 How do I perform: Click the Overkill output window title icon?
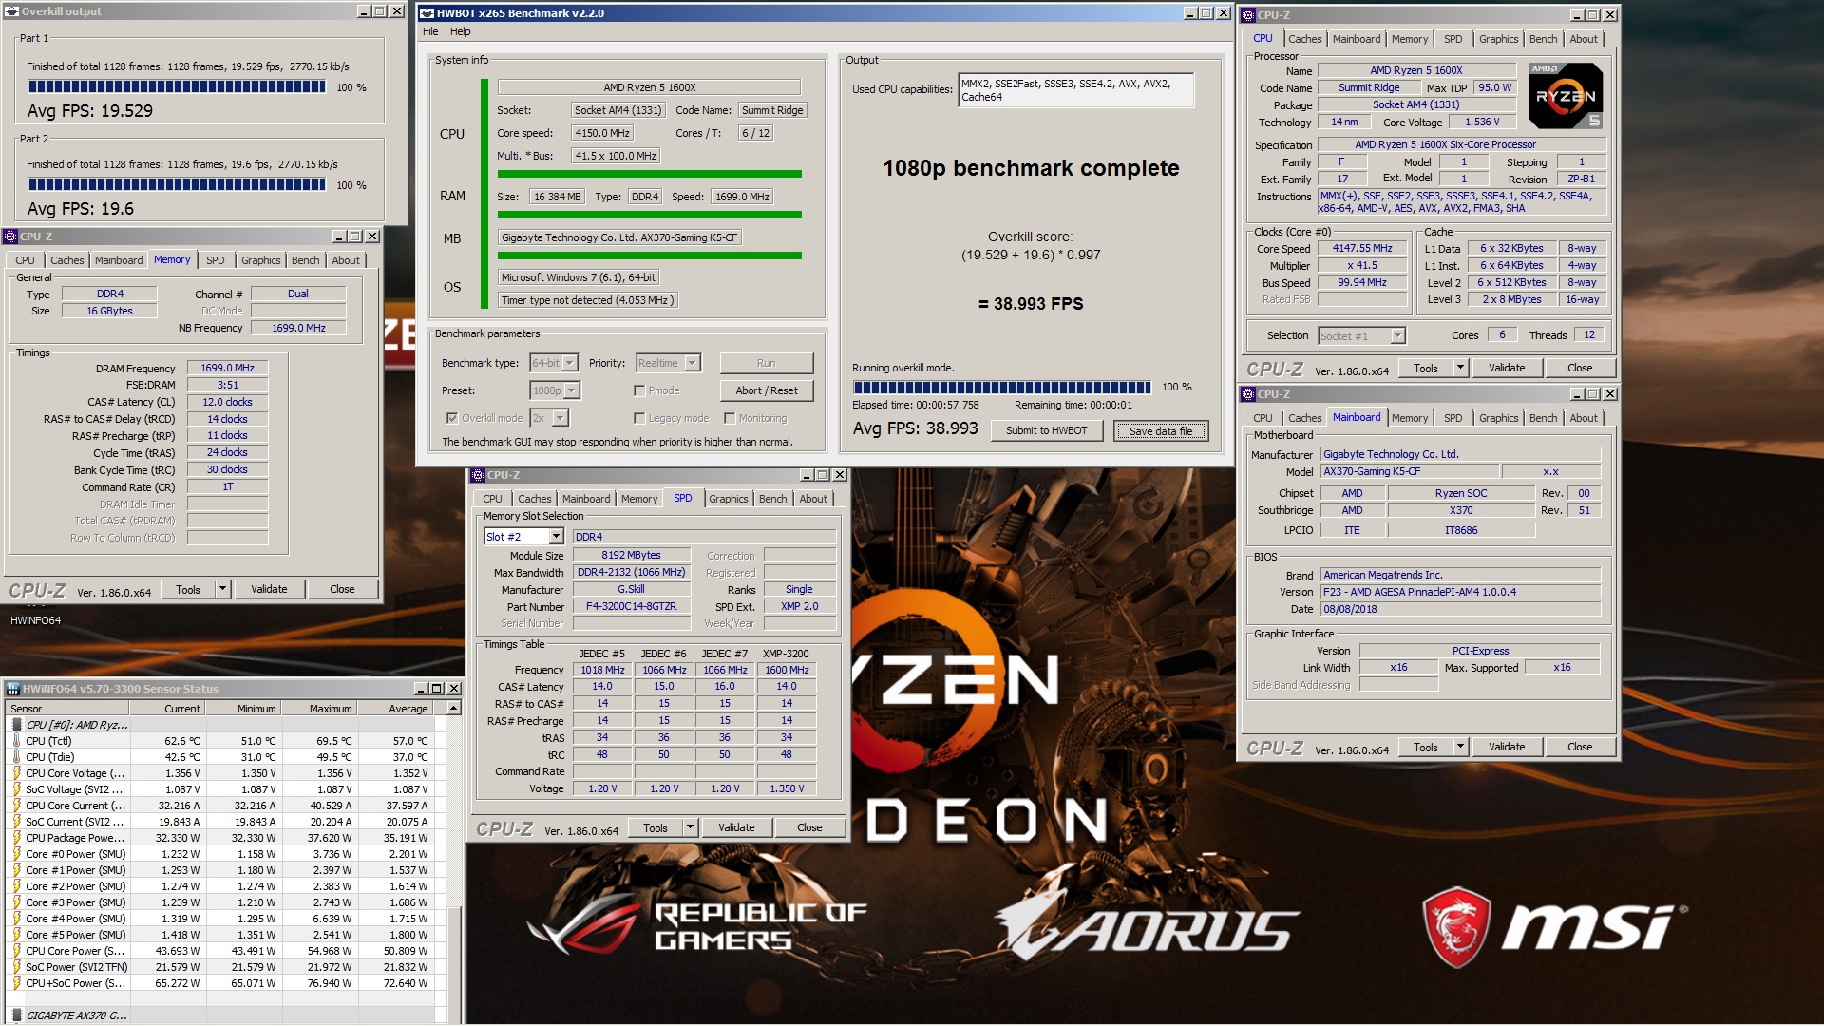tap(12, 11)
